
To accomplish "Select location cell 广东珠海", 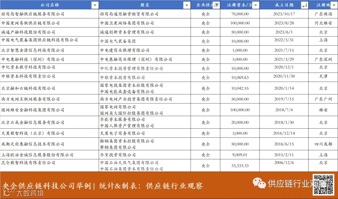I will 323,14.
